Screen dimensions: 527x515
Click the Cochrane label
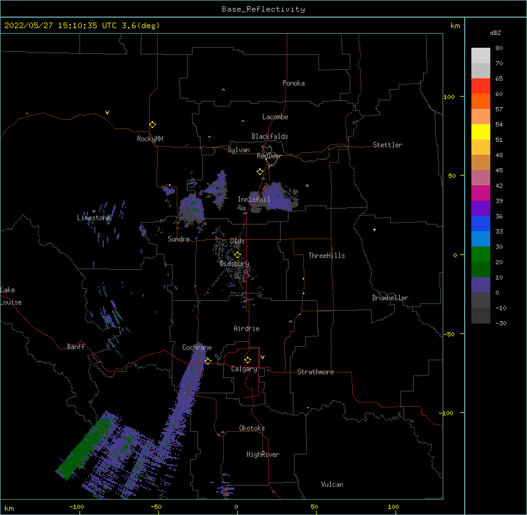[197, 347]
